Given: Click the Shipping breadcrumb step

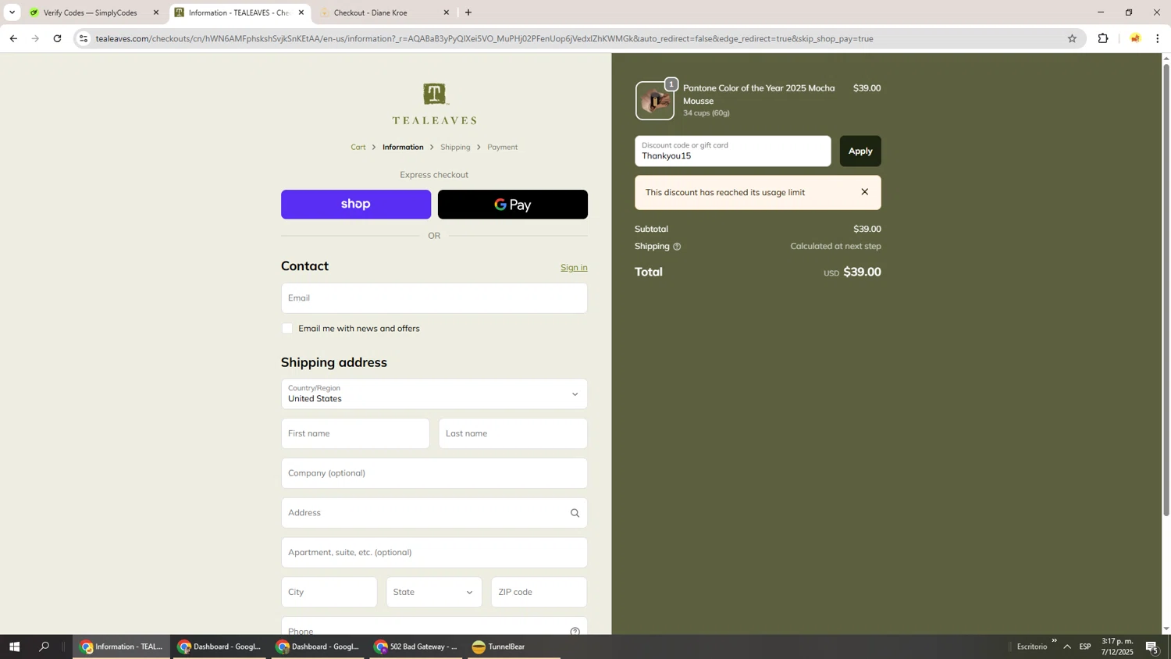Looking at the screenshot, I should point(455,147).
